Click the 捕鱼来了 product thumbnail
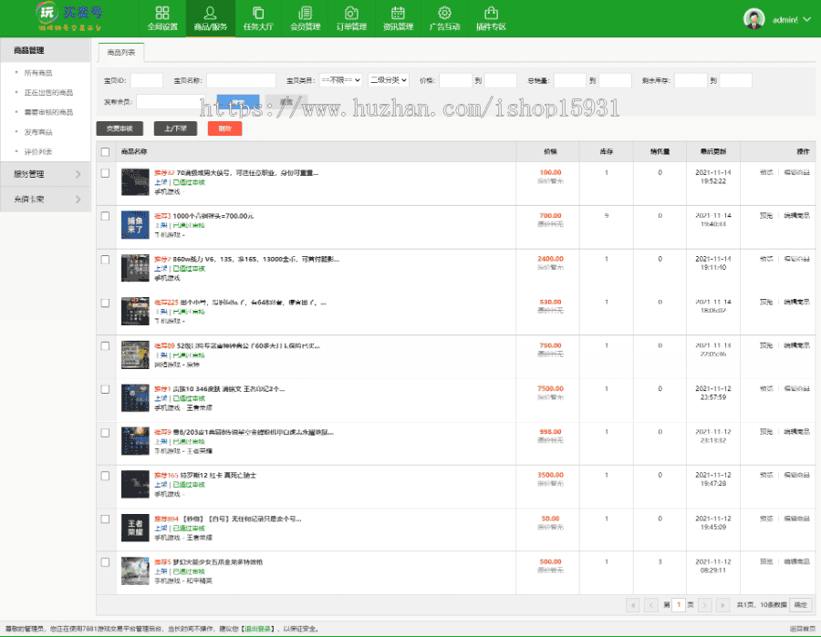The width and height of the screenshot is (821, 637). 135,225
